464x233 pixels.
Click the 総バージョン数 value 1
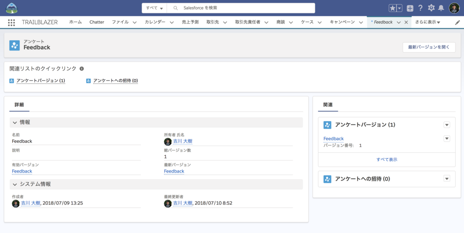[165, 157]
